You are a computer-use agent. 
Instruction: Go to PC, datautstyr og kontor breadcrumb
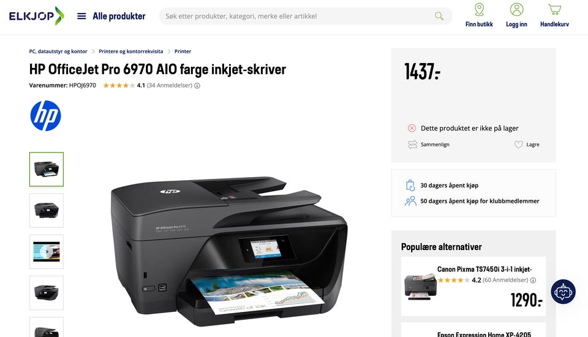tap(58, 51)
